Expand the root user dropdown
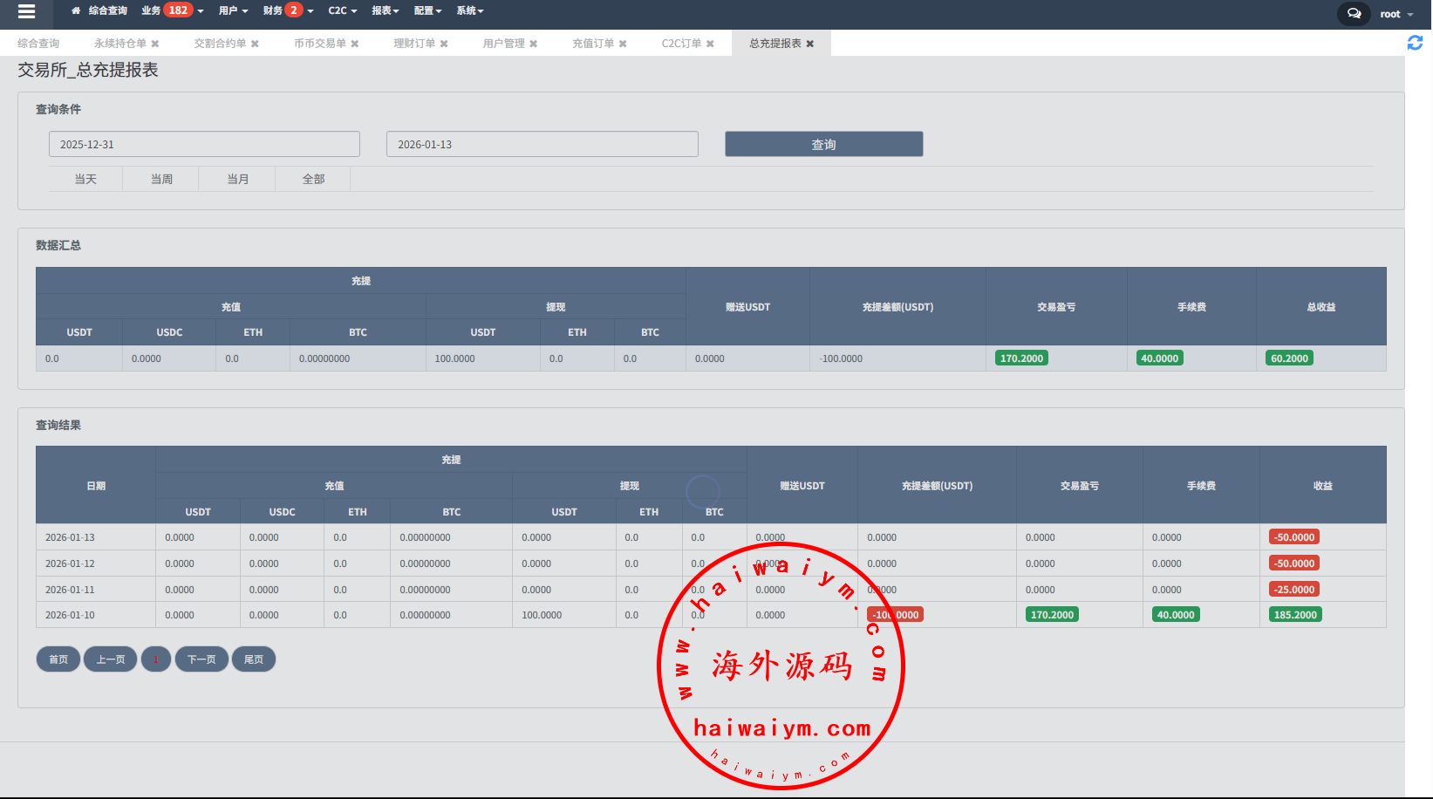The image size is (1433, 799). click(1396, 14)
